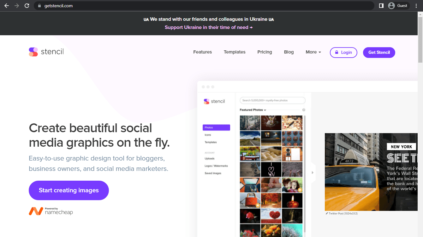The image size is (423, 237).
Task: Click the browser forward arrow
Action: click(x=17, y=6)
